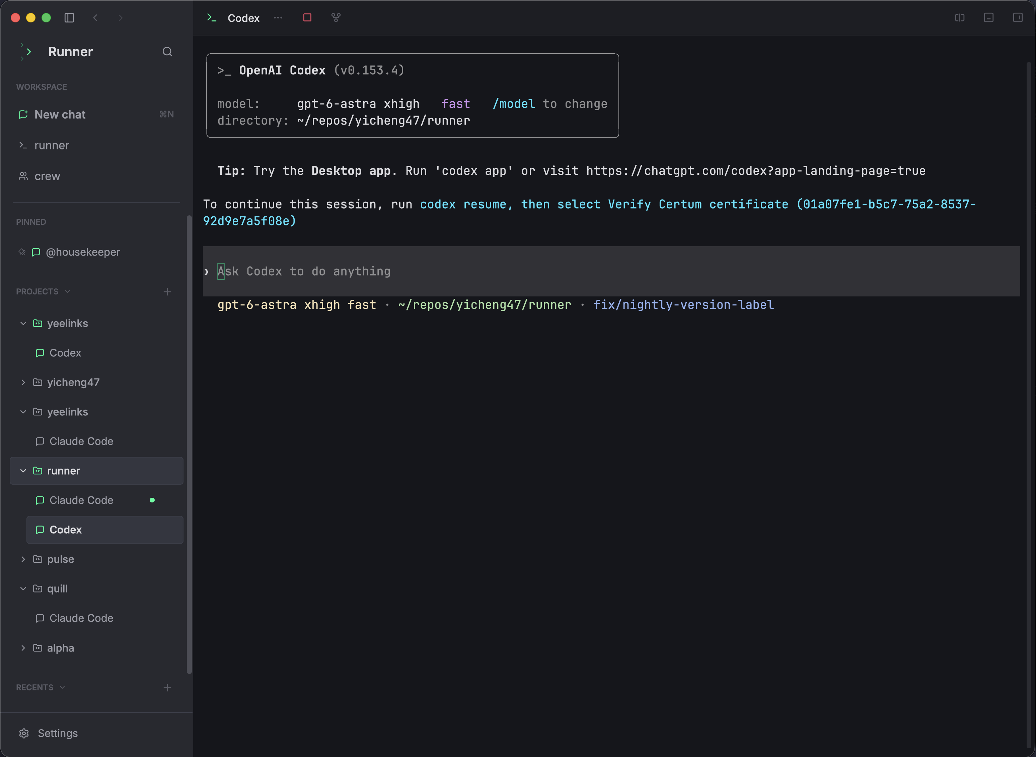The image size is (1036, 757).
Task: Click plus next to RECENTS
Action: click(x=167, y=688)
